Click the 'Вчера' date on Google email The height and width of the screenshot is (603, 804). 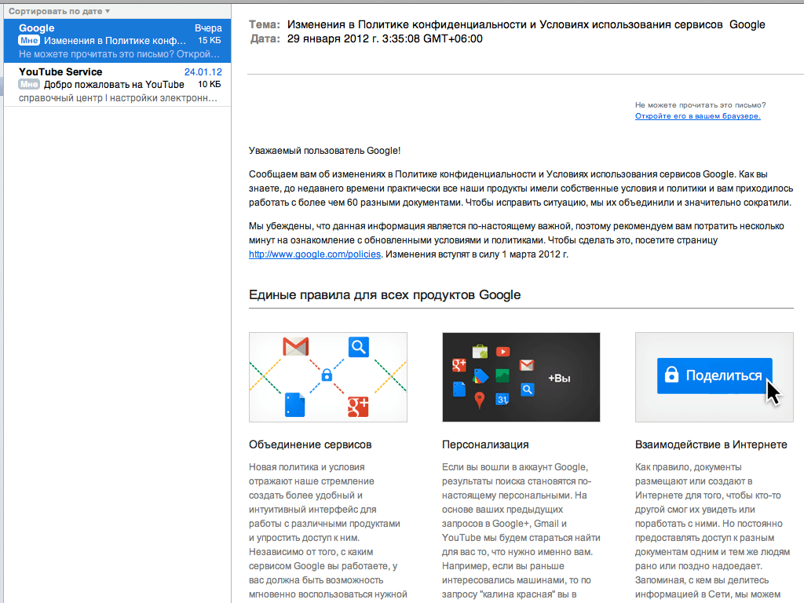click(x=208, y=28)
